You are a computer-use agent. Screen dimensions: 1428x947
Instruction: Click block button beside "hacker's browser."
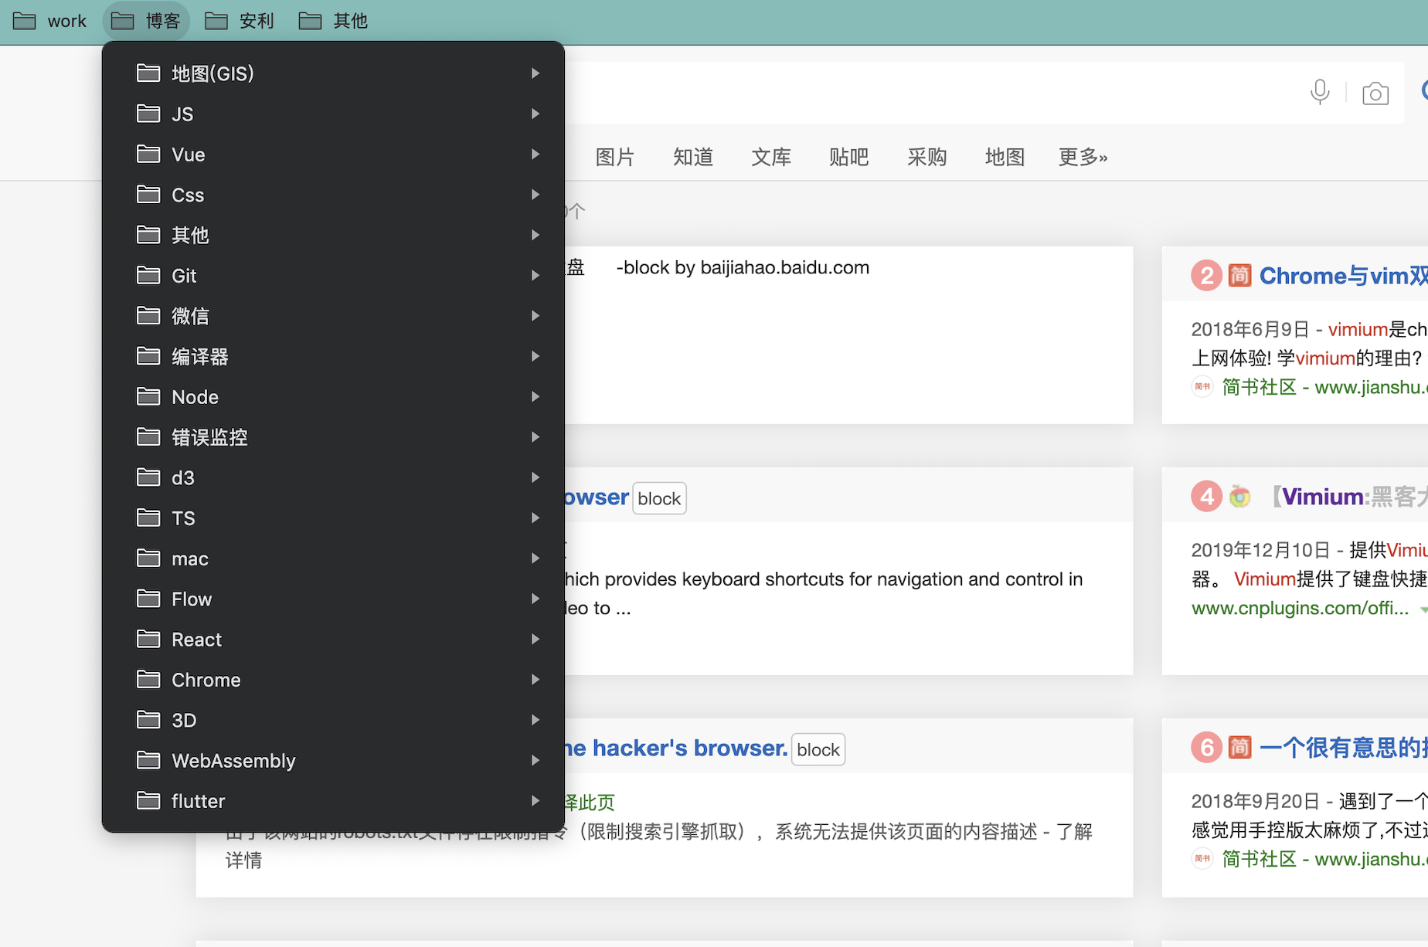[x=818, y=750]
